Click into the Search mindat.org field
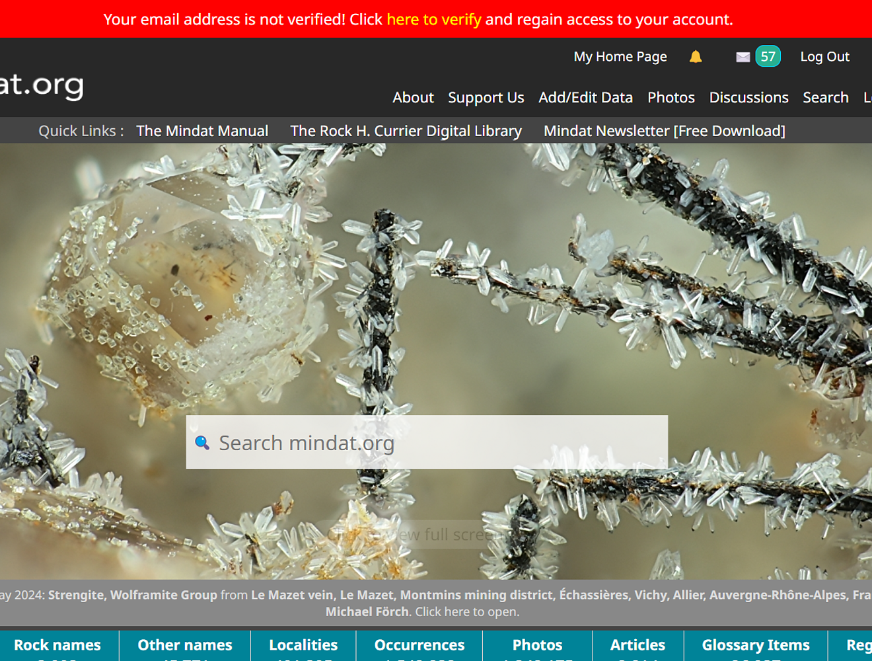This screenshot has width=872, height=661. pos(436,443)
